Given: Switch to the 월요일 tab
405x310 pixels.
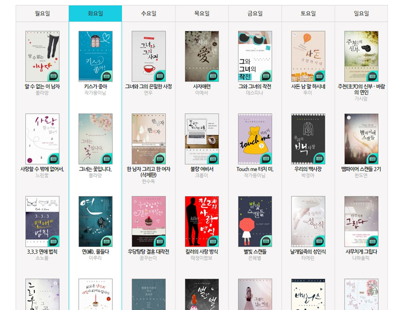Looking at the screenshot, I should (42, 14).
